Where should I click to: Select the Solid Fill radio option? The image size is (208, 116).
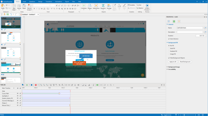[169, 48]
